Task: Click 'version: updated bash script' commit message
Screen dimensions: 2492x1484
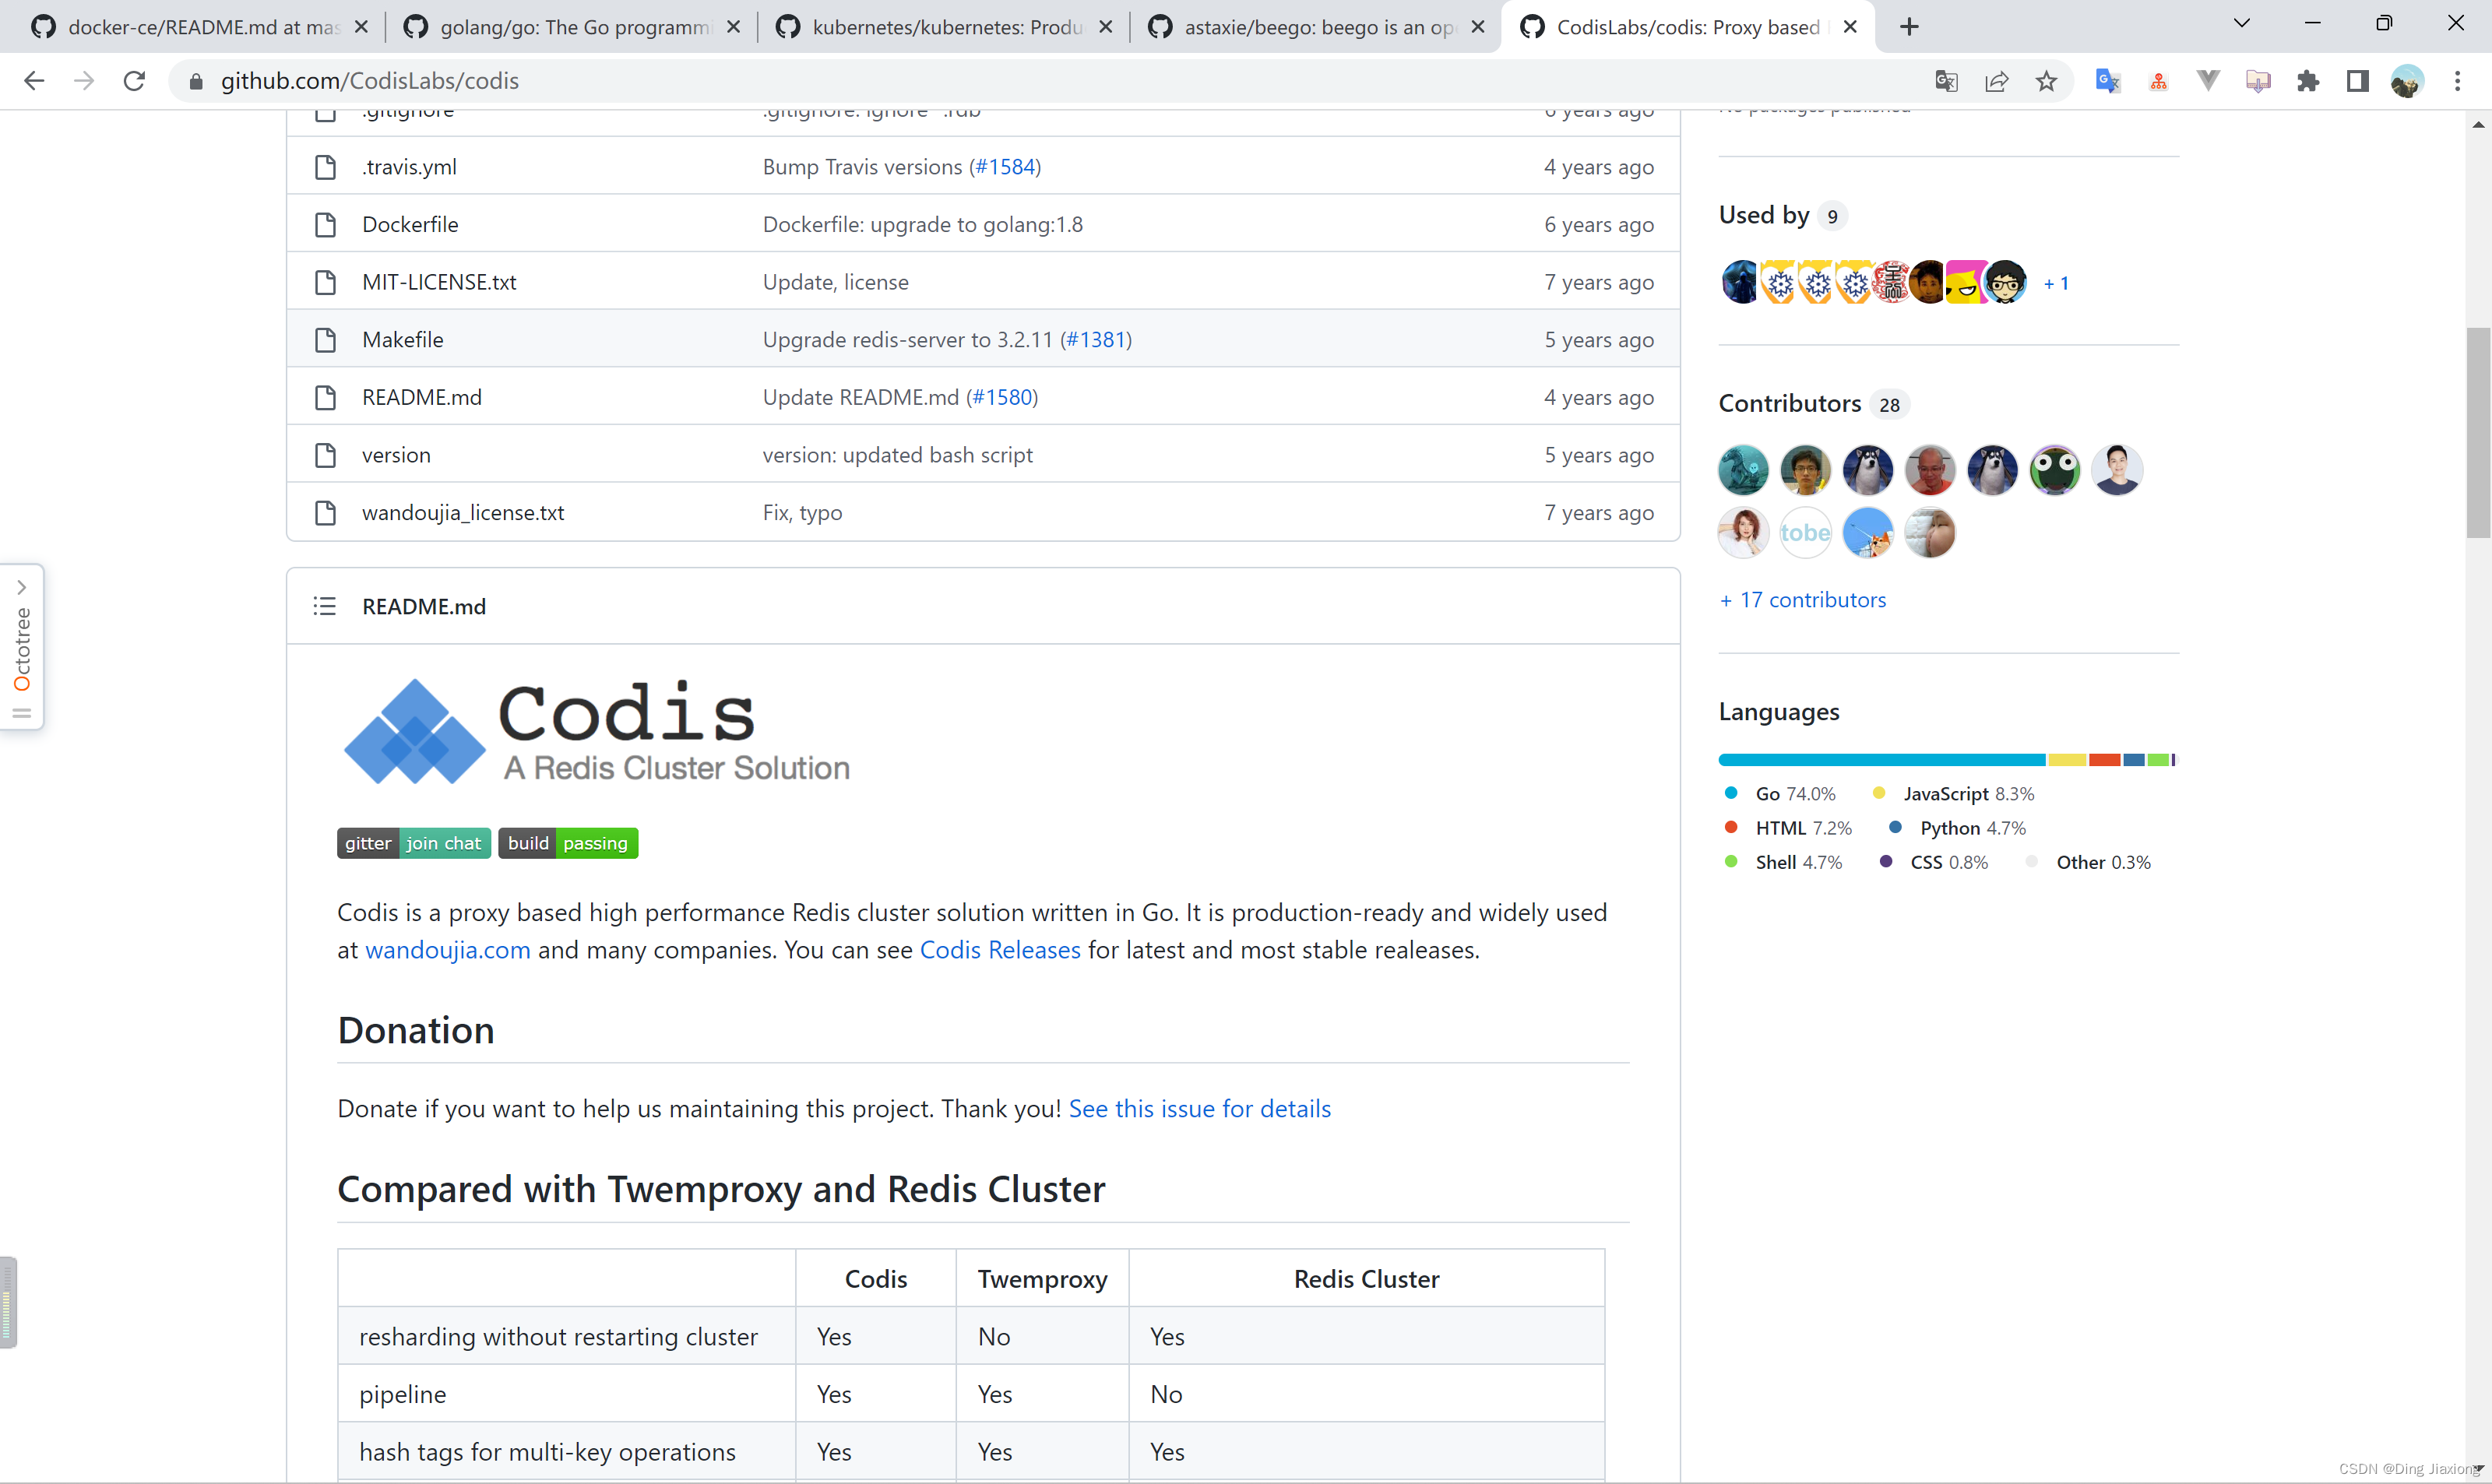Action: 898,455
